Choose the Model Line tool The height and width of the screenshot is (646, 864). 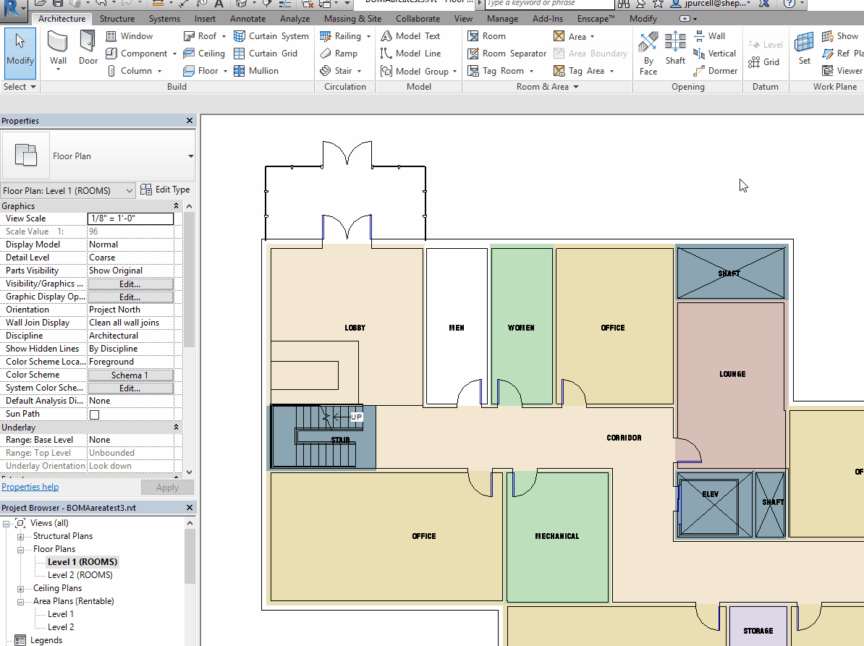tap(411, 54)
